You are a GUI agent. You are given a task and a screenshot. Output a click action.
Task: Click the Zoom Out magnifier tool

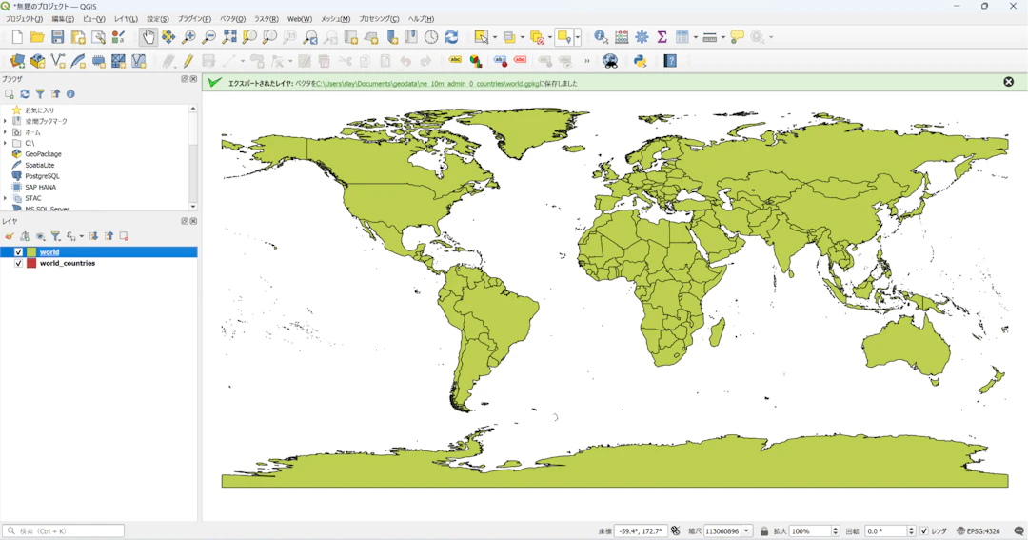coord(209,37)
